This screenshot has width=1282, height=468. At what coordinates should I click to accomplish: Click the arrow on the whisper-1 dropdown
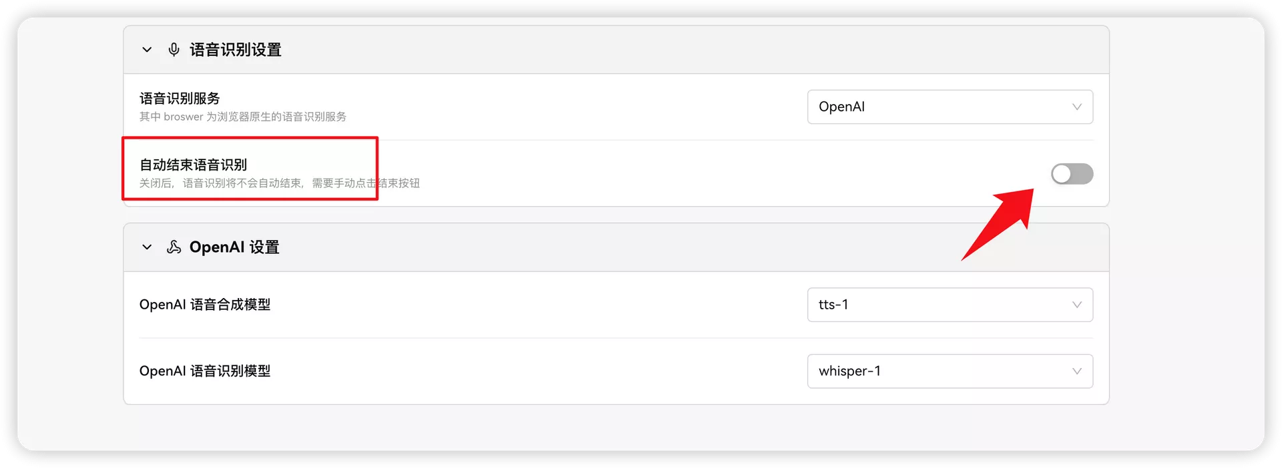pyautogui.click(x=1076, y=371)
